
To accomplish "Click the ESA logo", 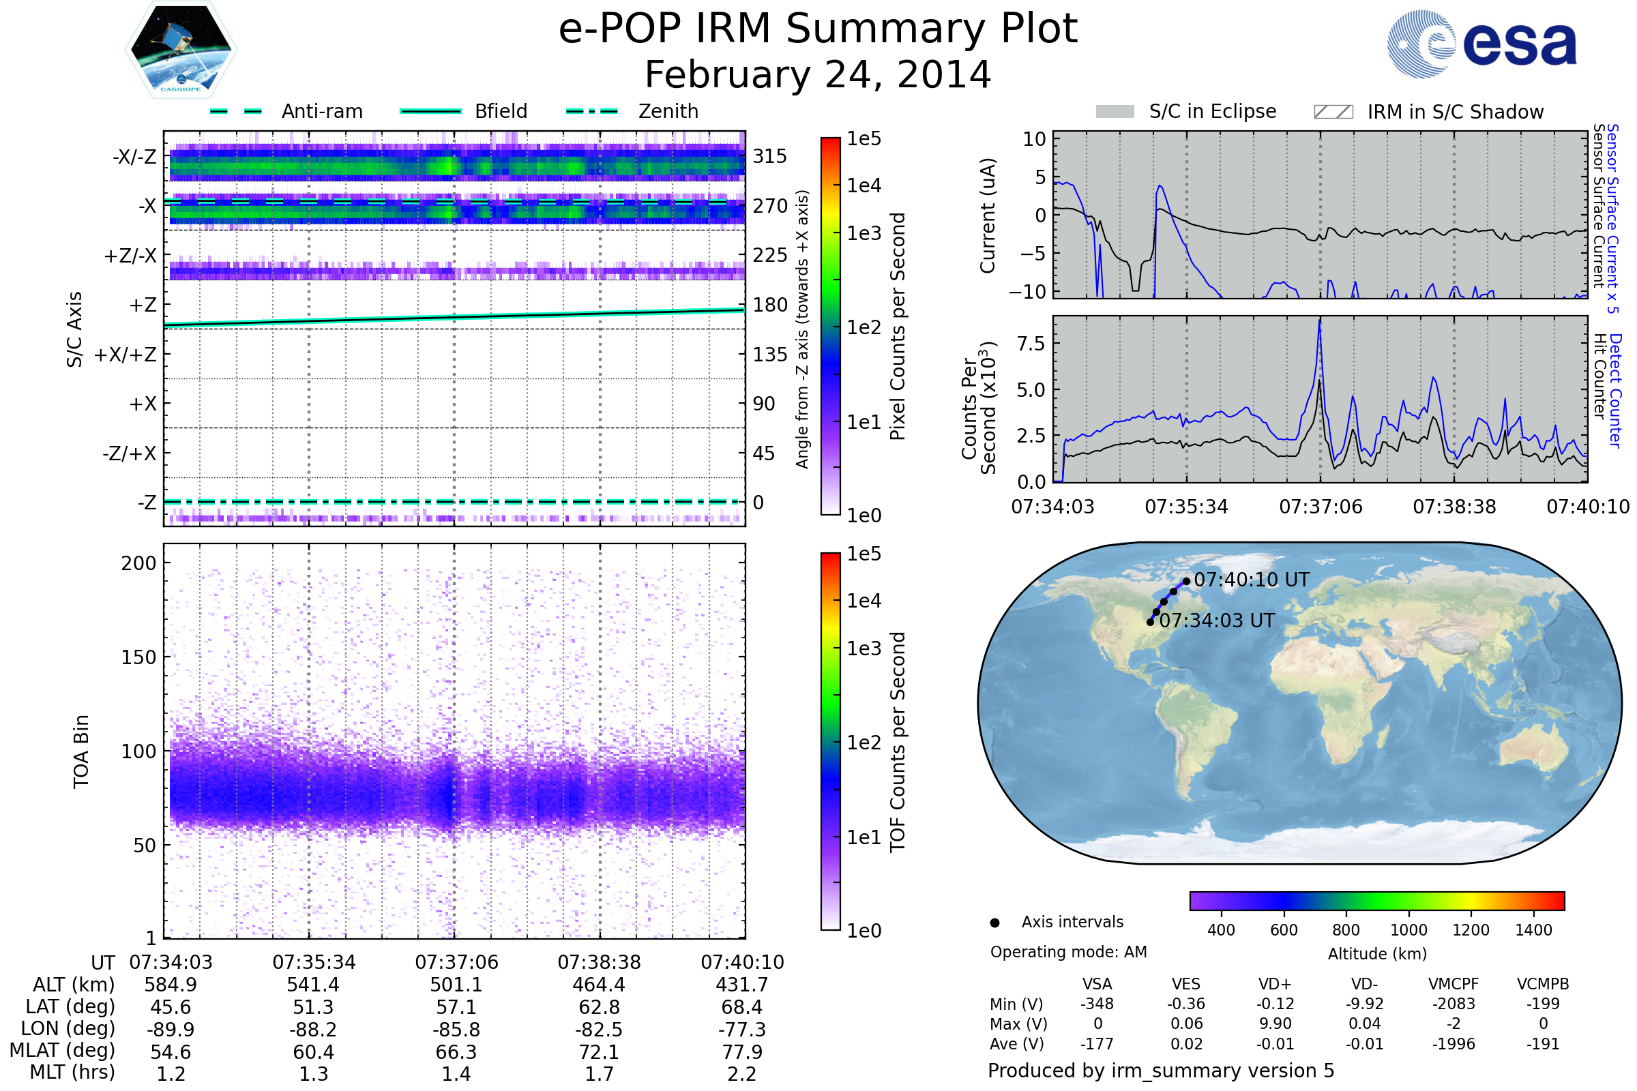I will coord(1481,44).
